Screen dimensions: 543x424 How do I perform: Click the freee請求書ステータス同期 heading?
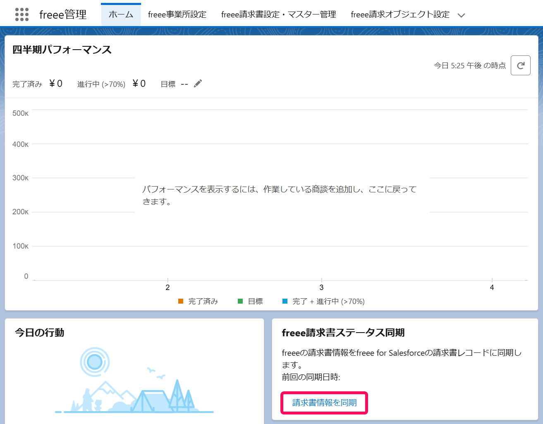click(343, 333)
